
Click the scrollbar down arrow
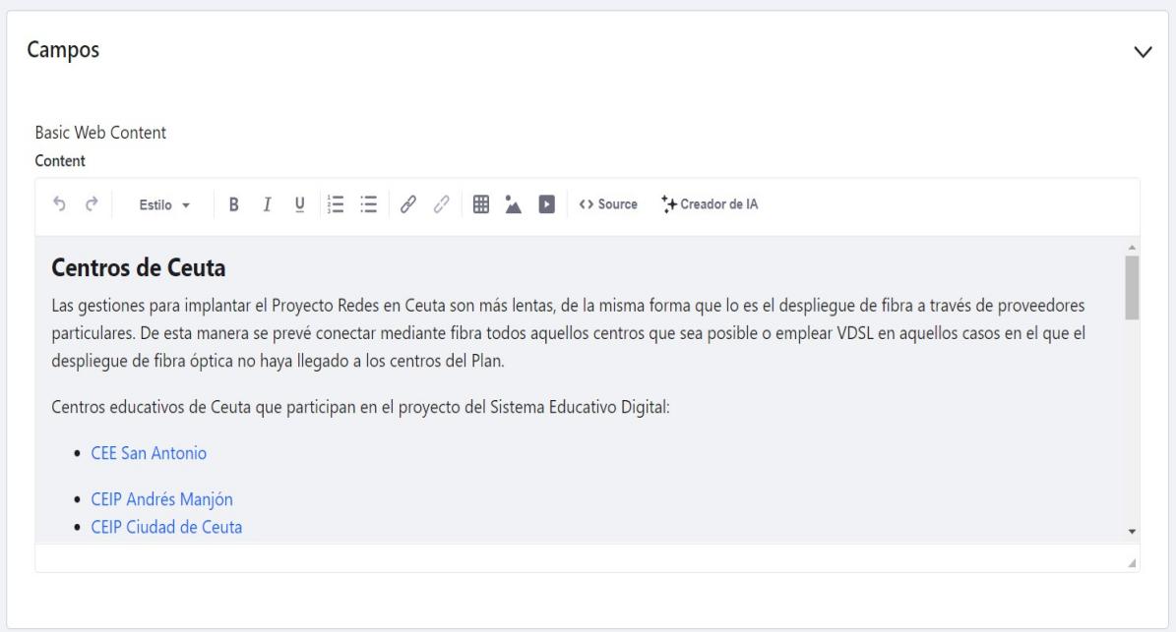[1132, 532]
